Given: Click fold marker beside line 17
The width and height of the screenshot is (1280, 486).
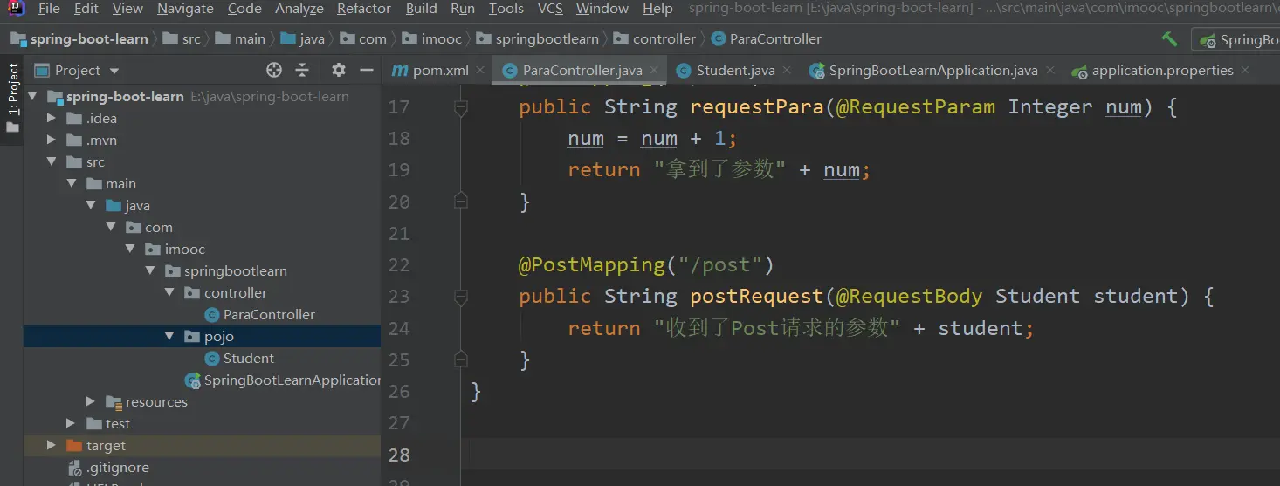Looking at the screenshot, I should click(x=461, y=107).
